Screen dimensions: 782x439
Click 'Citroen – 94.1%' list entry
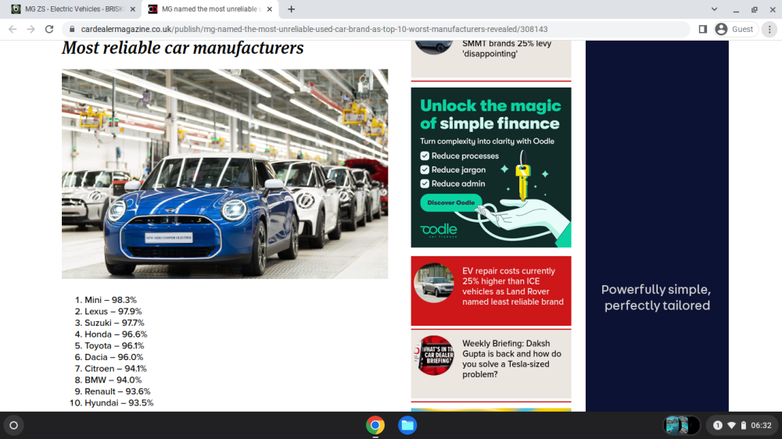point(116,369)
